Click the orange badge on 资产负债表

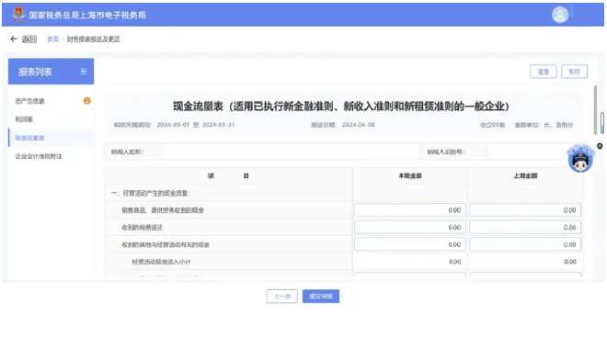[86, 101]
